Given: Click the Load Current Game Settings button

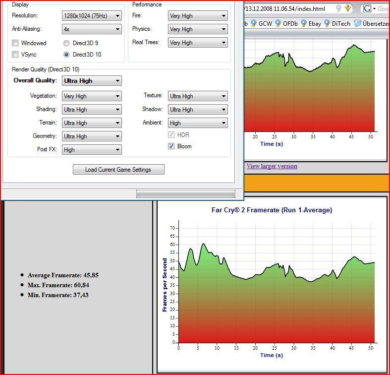Looking at the screenshot, I should (118, 170).
